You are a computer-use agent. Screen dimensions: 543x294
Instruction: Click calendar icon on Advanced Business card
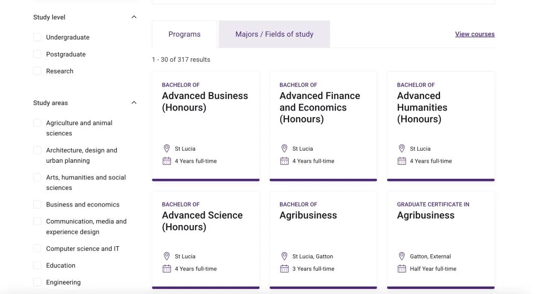pos(167,161)
